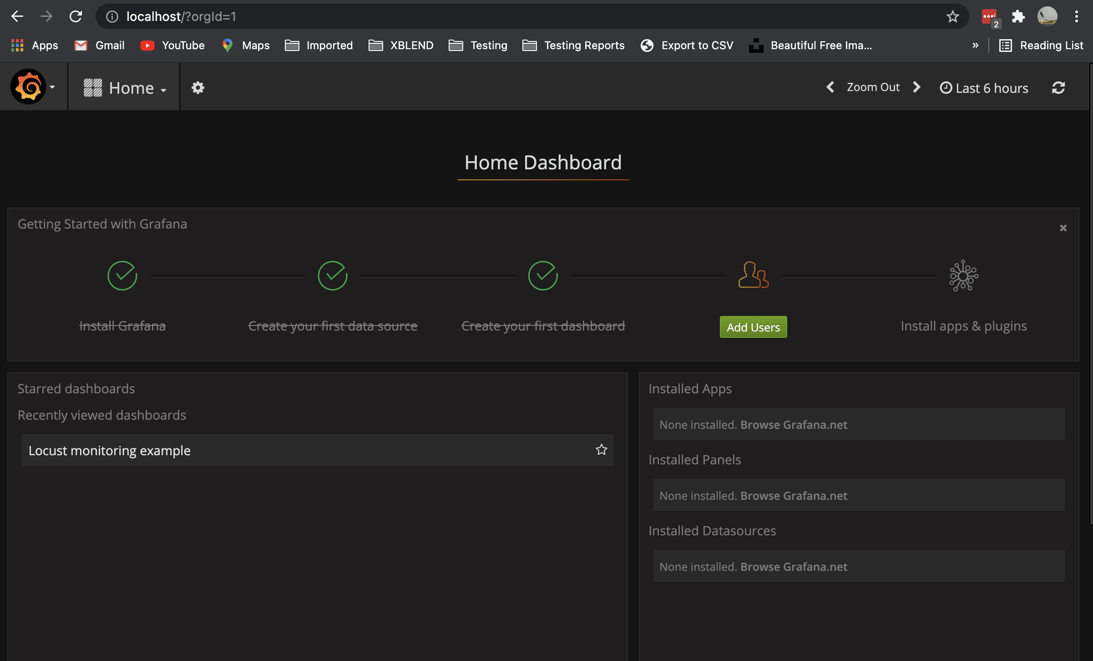Screen dimensions: 1093x661
Task: Open the YouTube bookmark
Action: coord(173,46)
